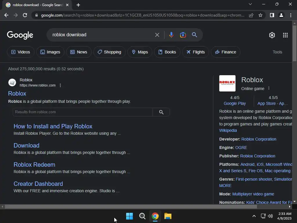The height and width of the screenshot is (223, 297).
Task: Show hidden system tray icons
Action: click(x=254, y=216)
